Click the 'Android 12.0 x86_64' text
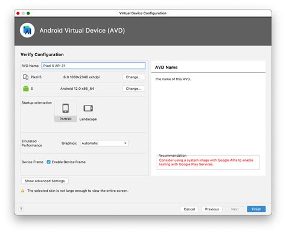The width and height of the screenshot is (286, 234). 77,89
